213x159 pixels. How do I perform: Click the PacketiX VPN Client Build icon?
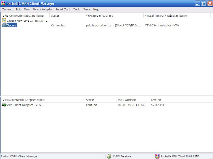(157, 157)
